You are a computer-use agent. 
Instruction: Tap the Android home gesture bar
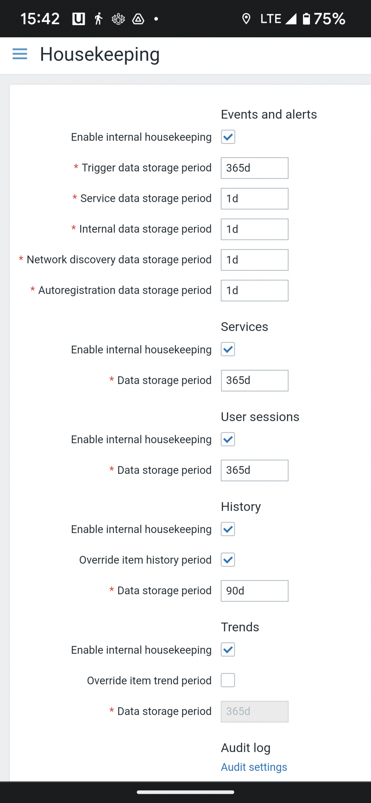(185, 792)
